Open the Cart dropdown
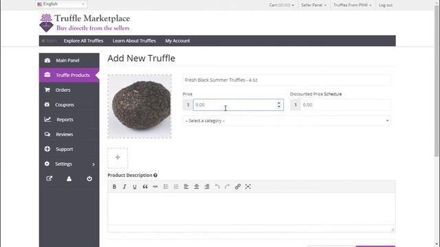 [x=281, y=5]
